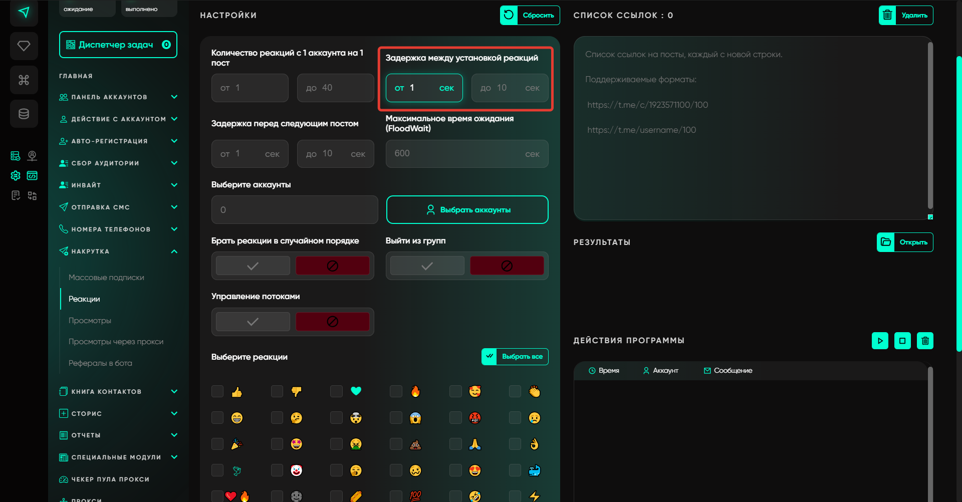Disable leaving groups with red toggle

click(x=507, y=266)
